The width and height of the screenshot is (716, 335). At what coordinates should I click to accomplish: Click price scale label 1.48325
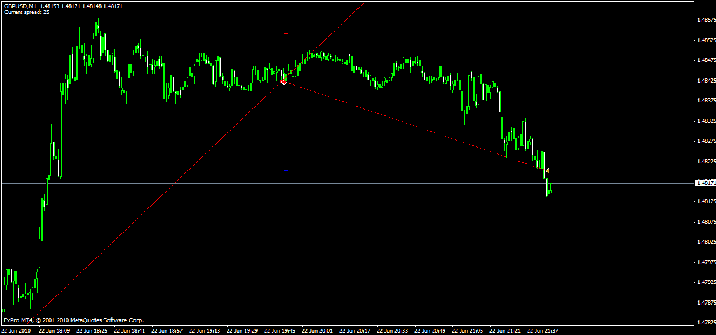(x=706, y=121)
